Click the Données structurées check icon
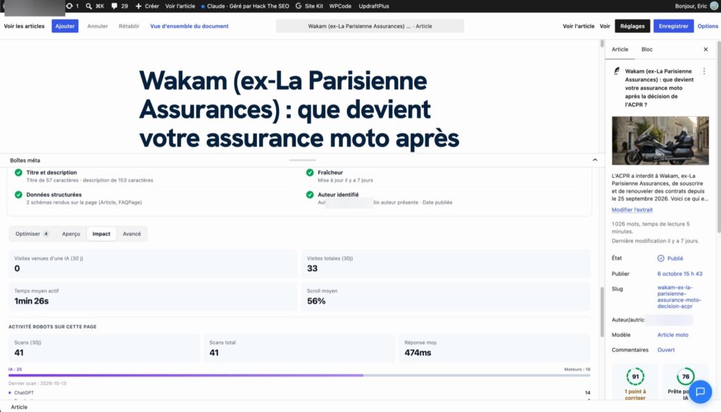Viewport: 721px width, 412px height. click(18, 194)
